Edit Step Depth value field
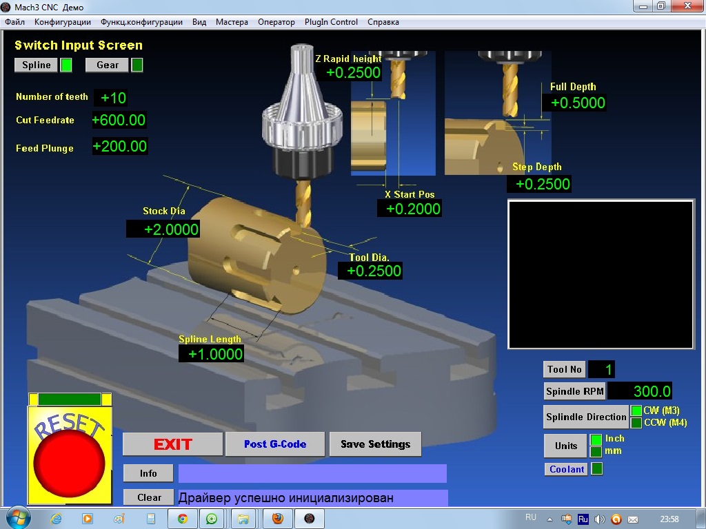 [x=539, y=184]
